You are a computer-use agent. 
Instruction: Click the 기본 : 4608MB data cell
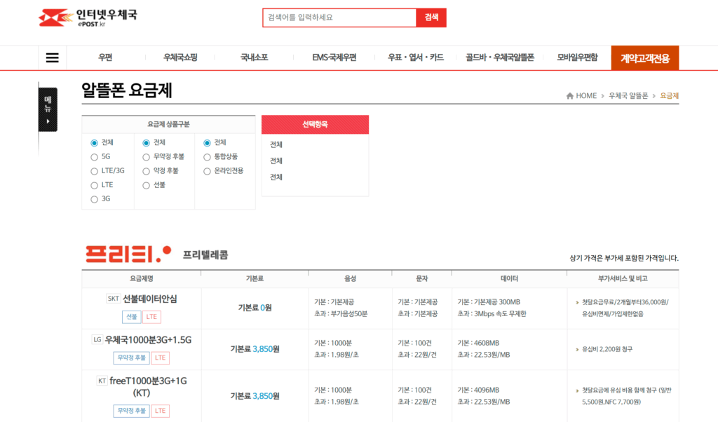(478, 343)
